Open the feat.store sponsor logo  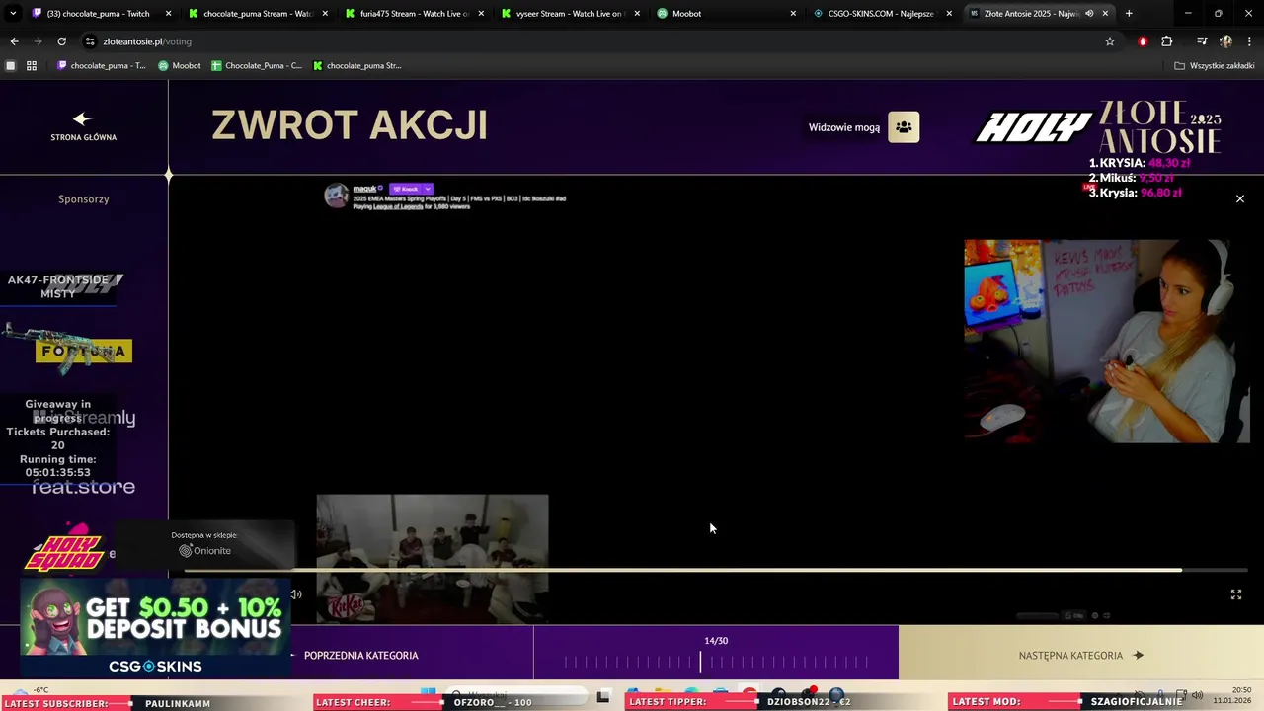[83, 487]
